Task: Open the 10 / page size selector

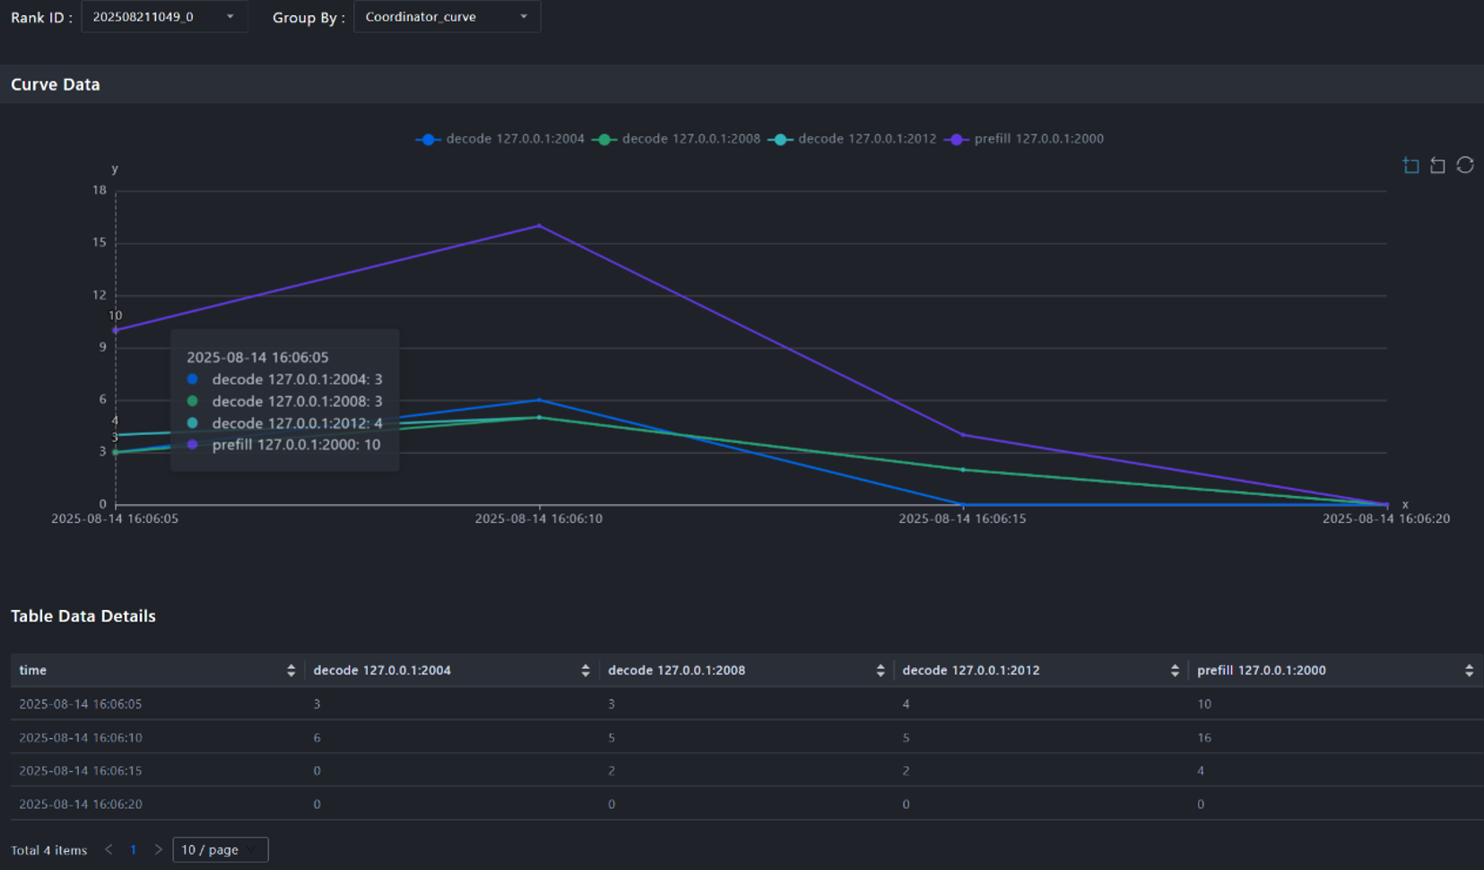Action: [220, 849]
